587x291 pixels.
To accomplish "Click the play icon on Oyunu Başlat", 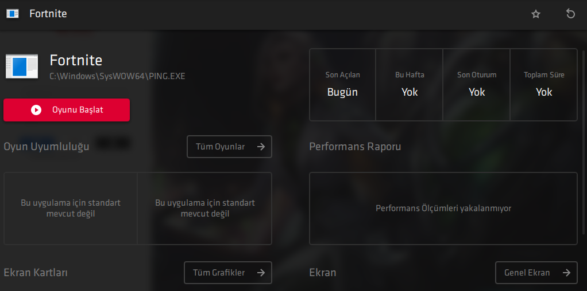I will point(36,110).
